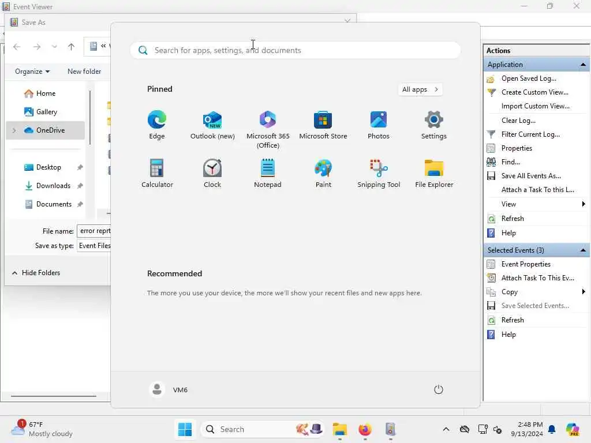Image resolution: width=591 pixels, height=443 pixels.
Task: Click the taskbar Search box
Action: pos(263,429)
